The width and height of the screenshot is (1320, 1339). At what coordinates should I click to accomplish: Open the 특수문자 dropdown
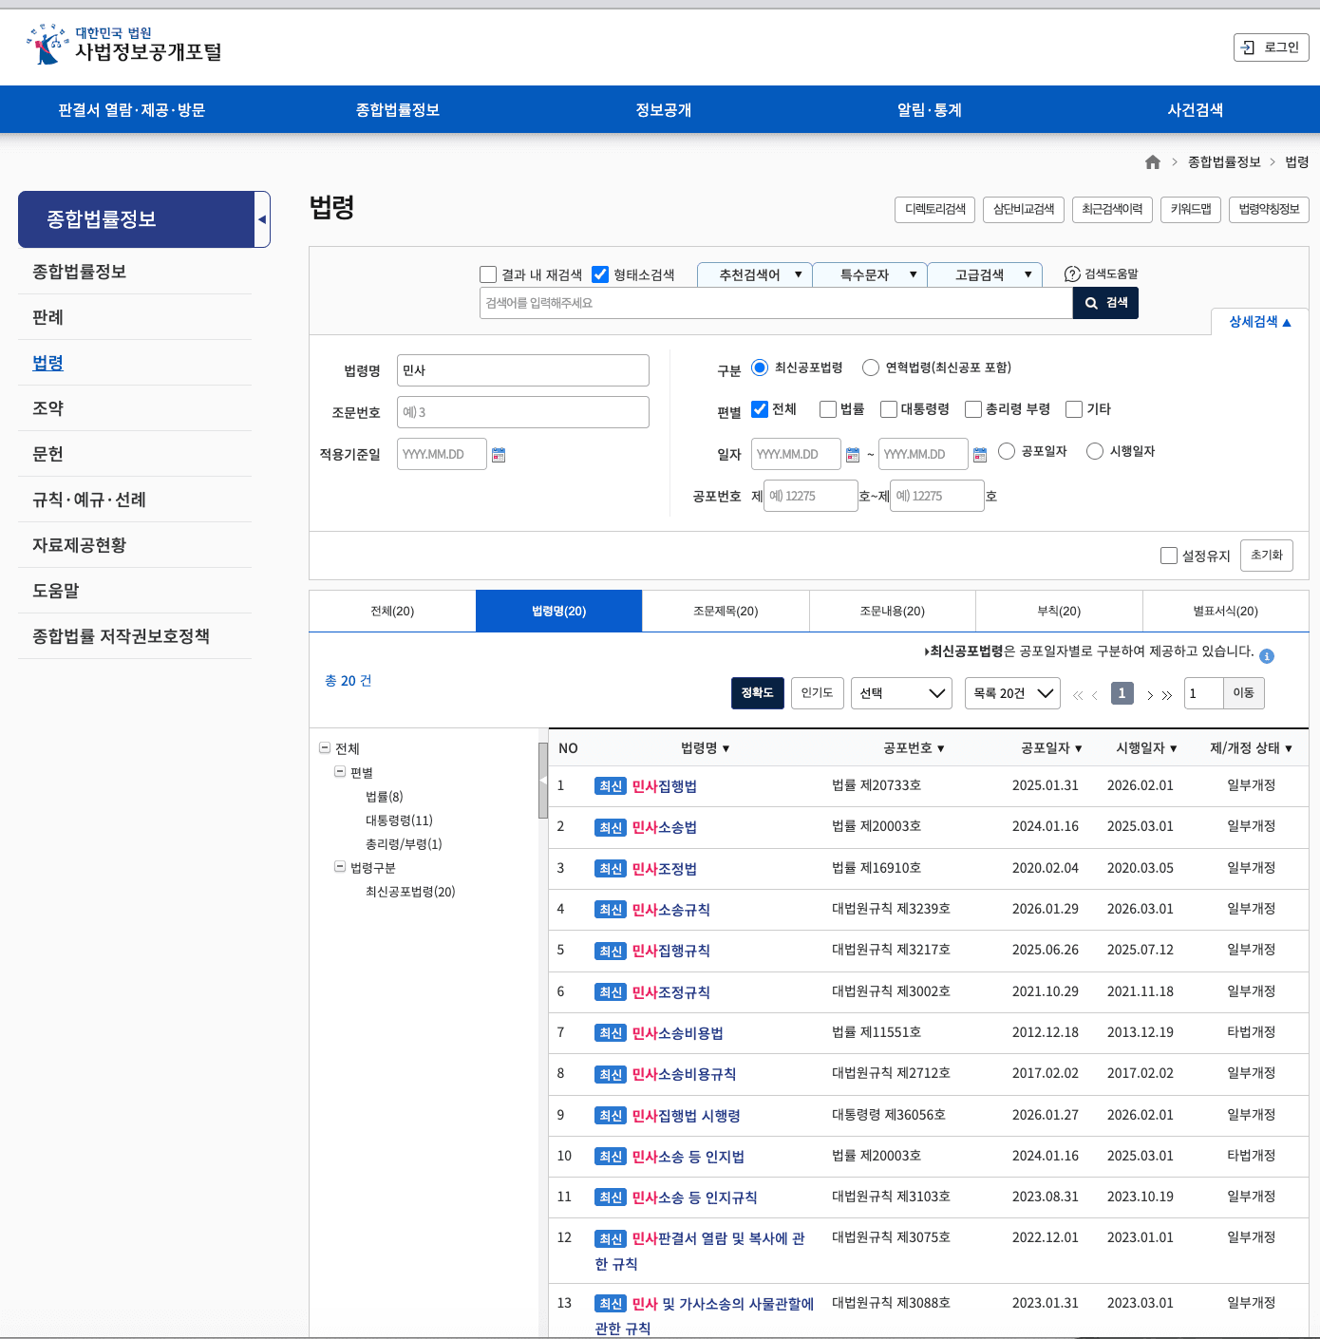pyautogui.click(x=870, y=274)
